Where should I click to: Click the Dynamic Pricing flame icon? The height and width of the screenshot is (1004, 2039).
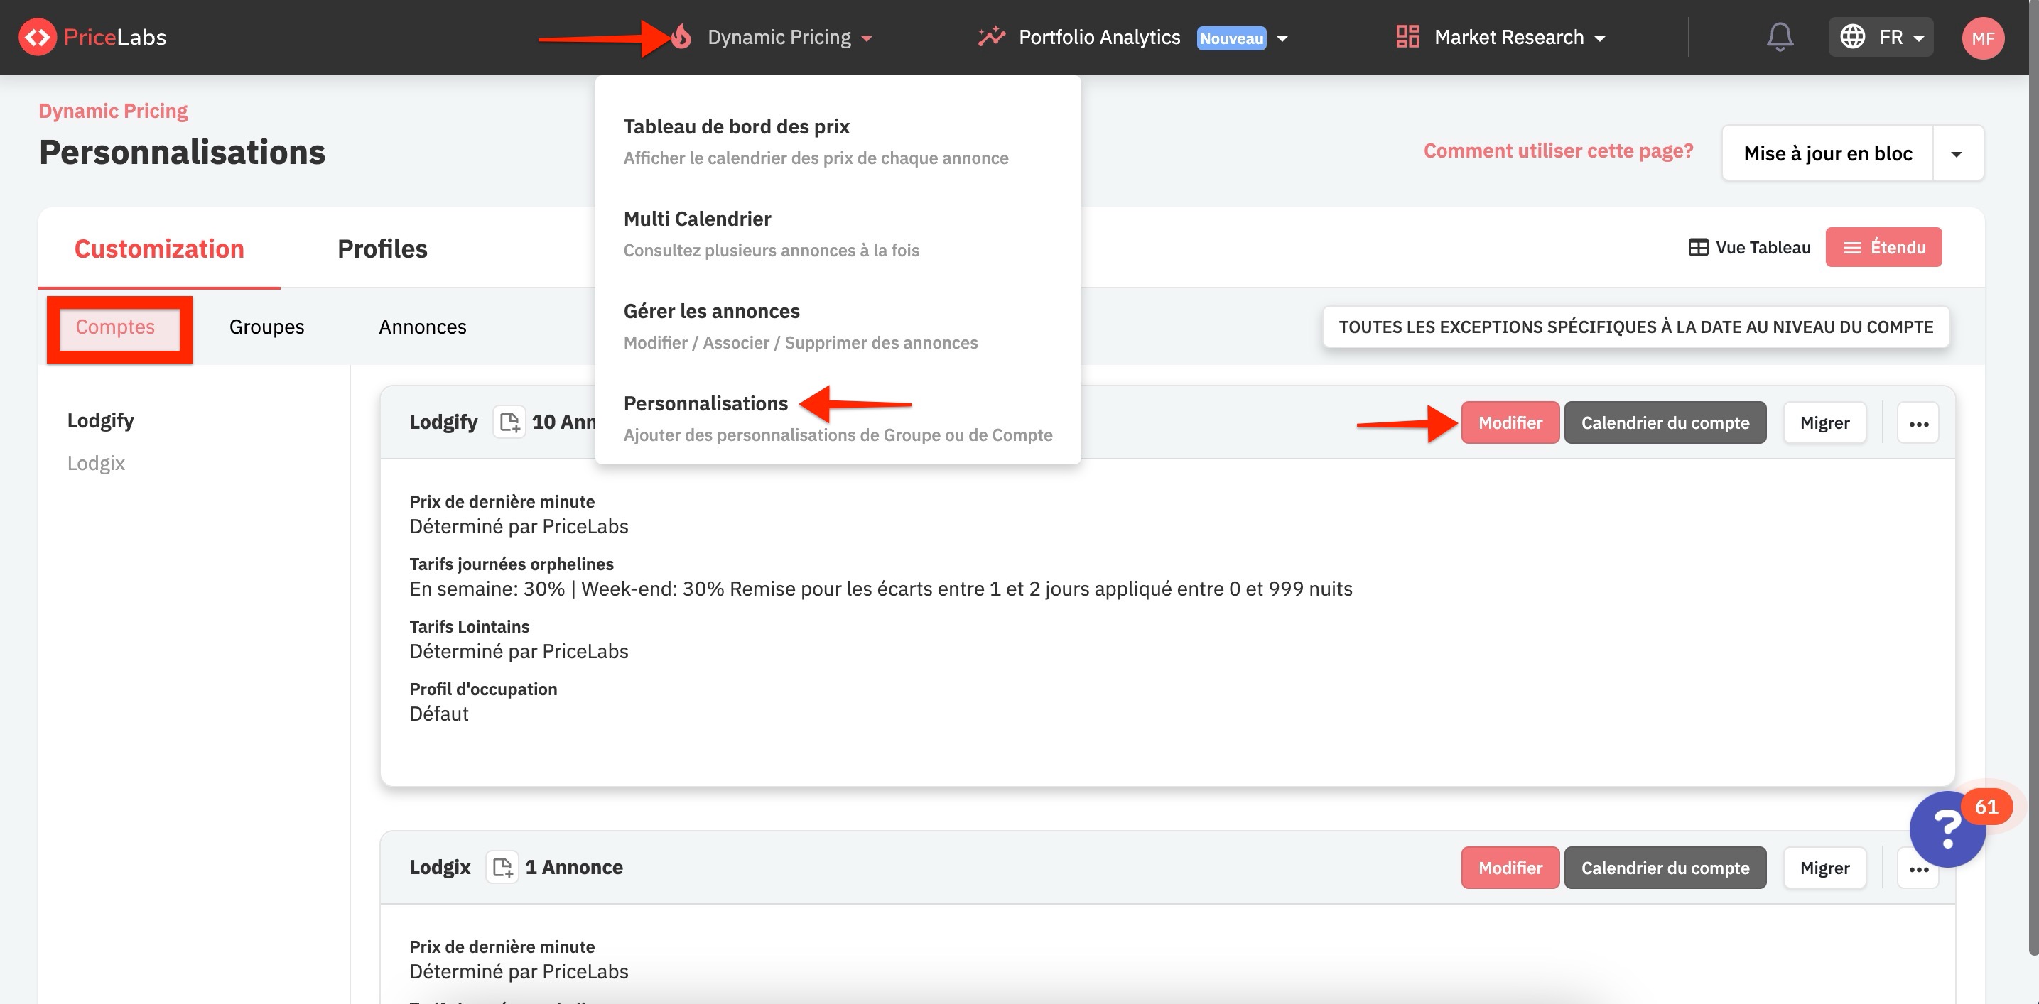(681, 37)
